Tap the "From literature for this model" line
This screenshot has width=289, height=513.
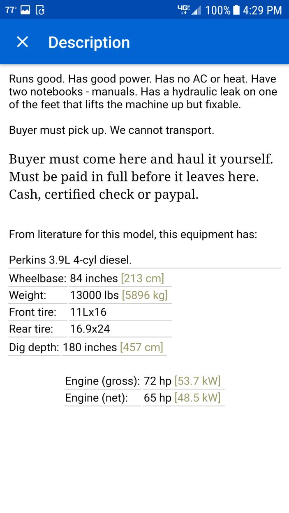point(133,235)
